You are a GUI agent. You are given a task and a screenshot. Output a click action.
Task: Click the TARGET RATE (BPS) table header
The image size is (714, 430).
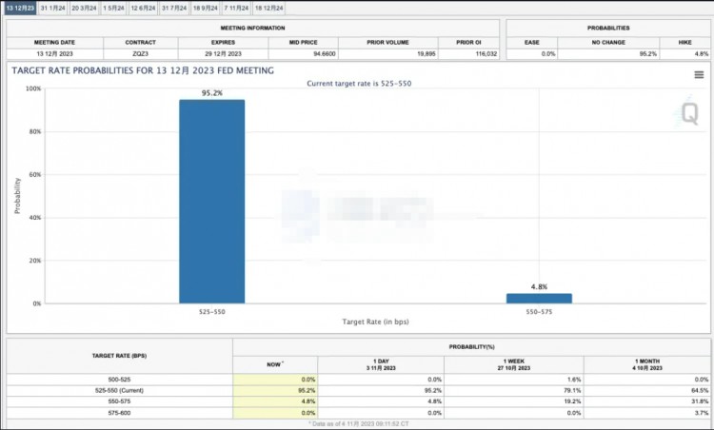tap(119, 356)
